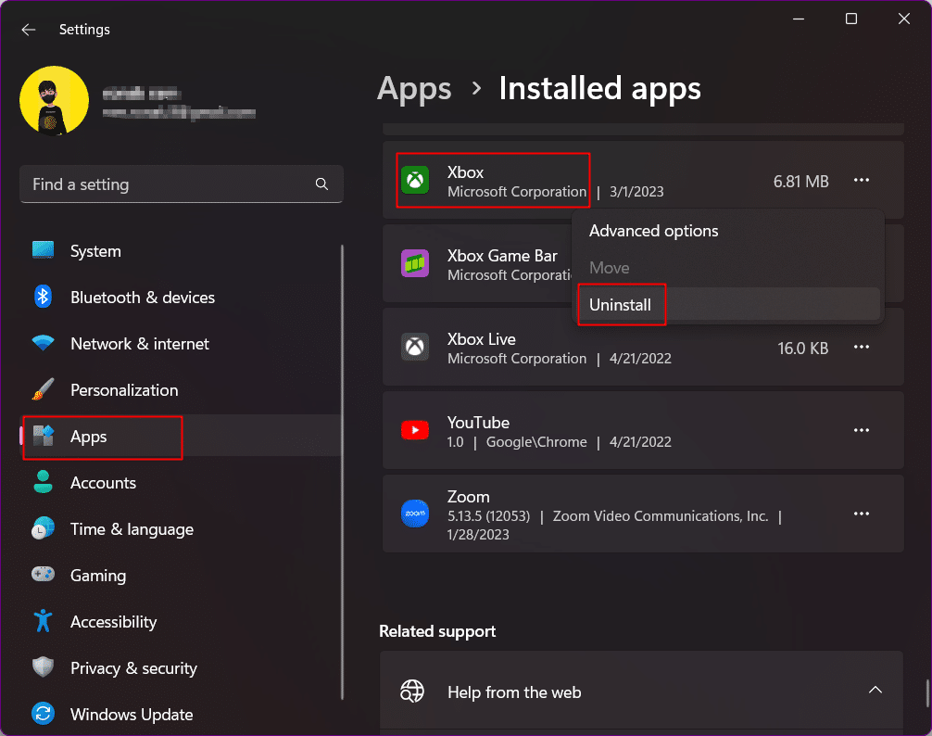Open the user profile avatar
932x736 pixels.
point(54,100)
